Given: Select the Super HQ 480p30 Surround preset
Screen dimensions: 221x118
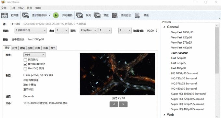Looking at the screenshot, I should [188, 109].
